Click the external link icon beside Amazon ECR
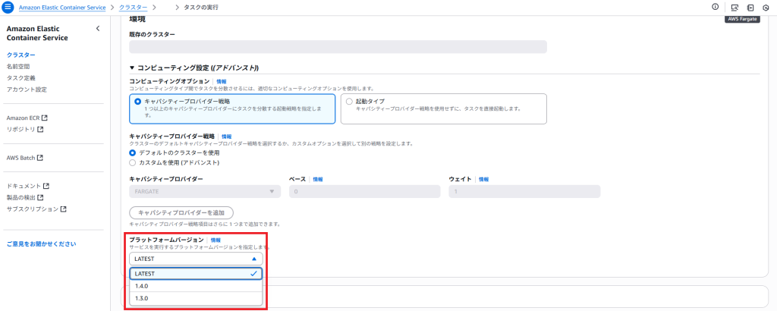Image resolution: width=777 pixels, height=311 pixels. [45, 118]
